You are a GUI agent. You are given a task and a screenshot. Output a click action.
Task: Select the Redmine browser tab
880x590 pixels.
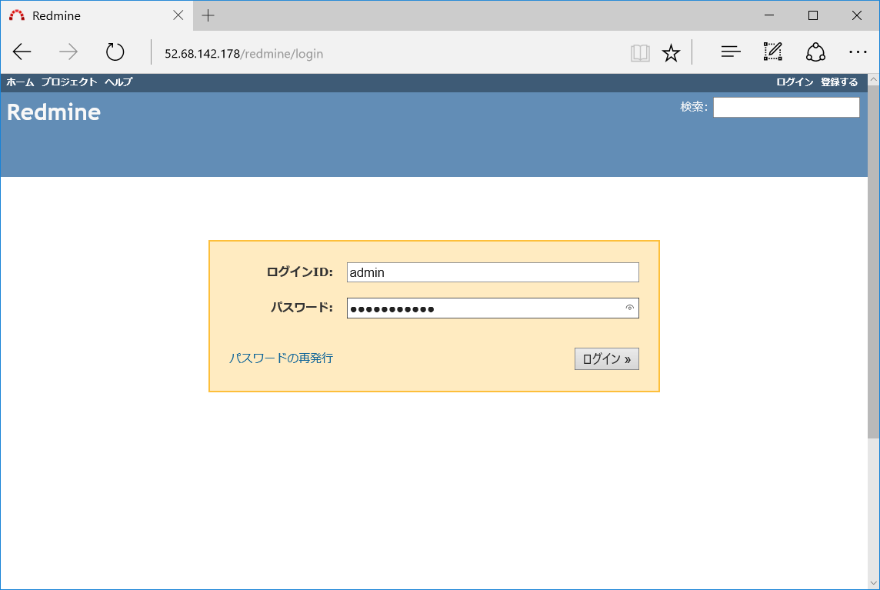(85, 15)
